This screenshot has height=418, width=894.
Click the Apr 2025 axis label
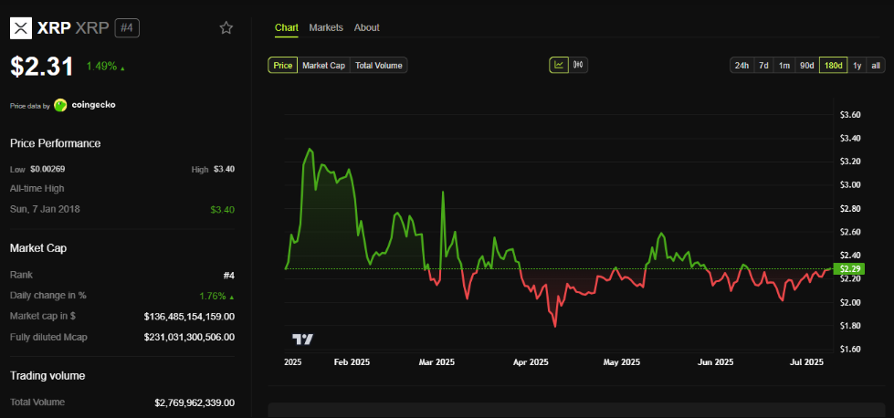pyautogui.click(x=531, y=362)
